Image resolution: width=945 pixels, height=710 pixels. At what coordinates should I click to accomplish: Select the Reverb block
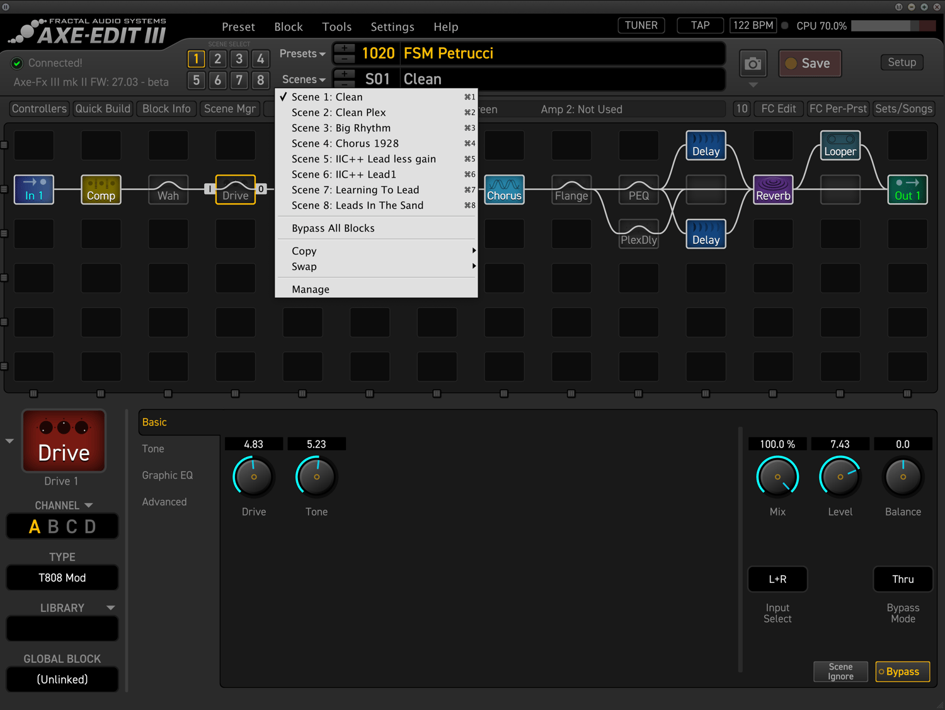coord(773,189)
